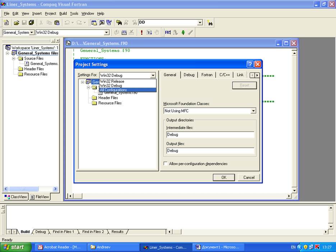336x252 pixels.
Task: Select the FileView workspace tab
Action: coord(40,197)
